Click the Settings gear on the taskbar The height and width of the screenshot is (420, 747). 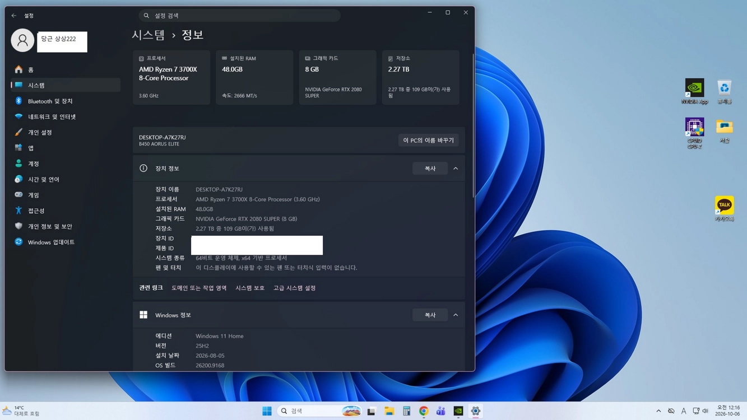click(475, 411)
